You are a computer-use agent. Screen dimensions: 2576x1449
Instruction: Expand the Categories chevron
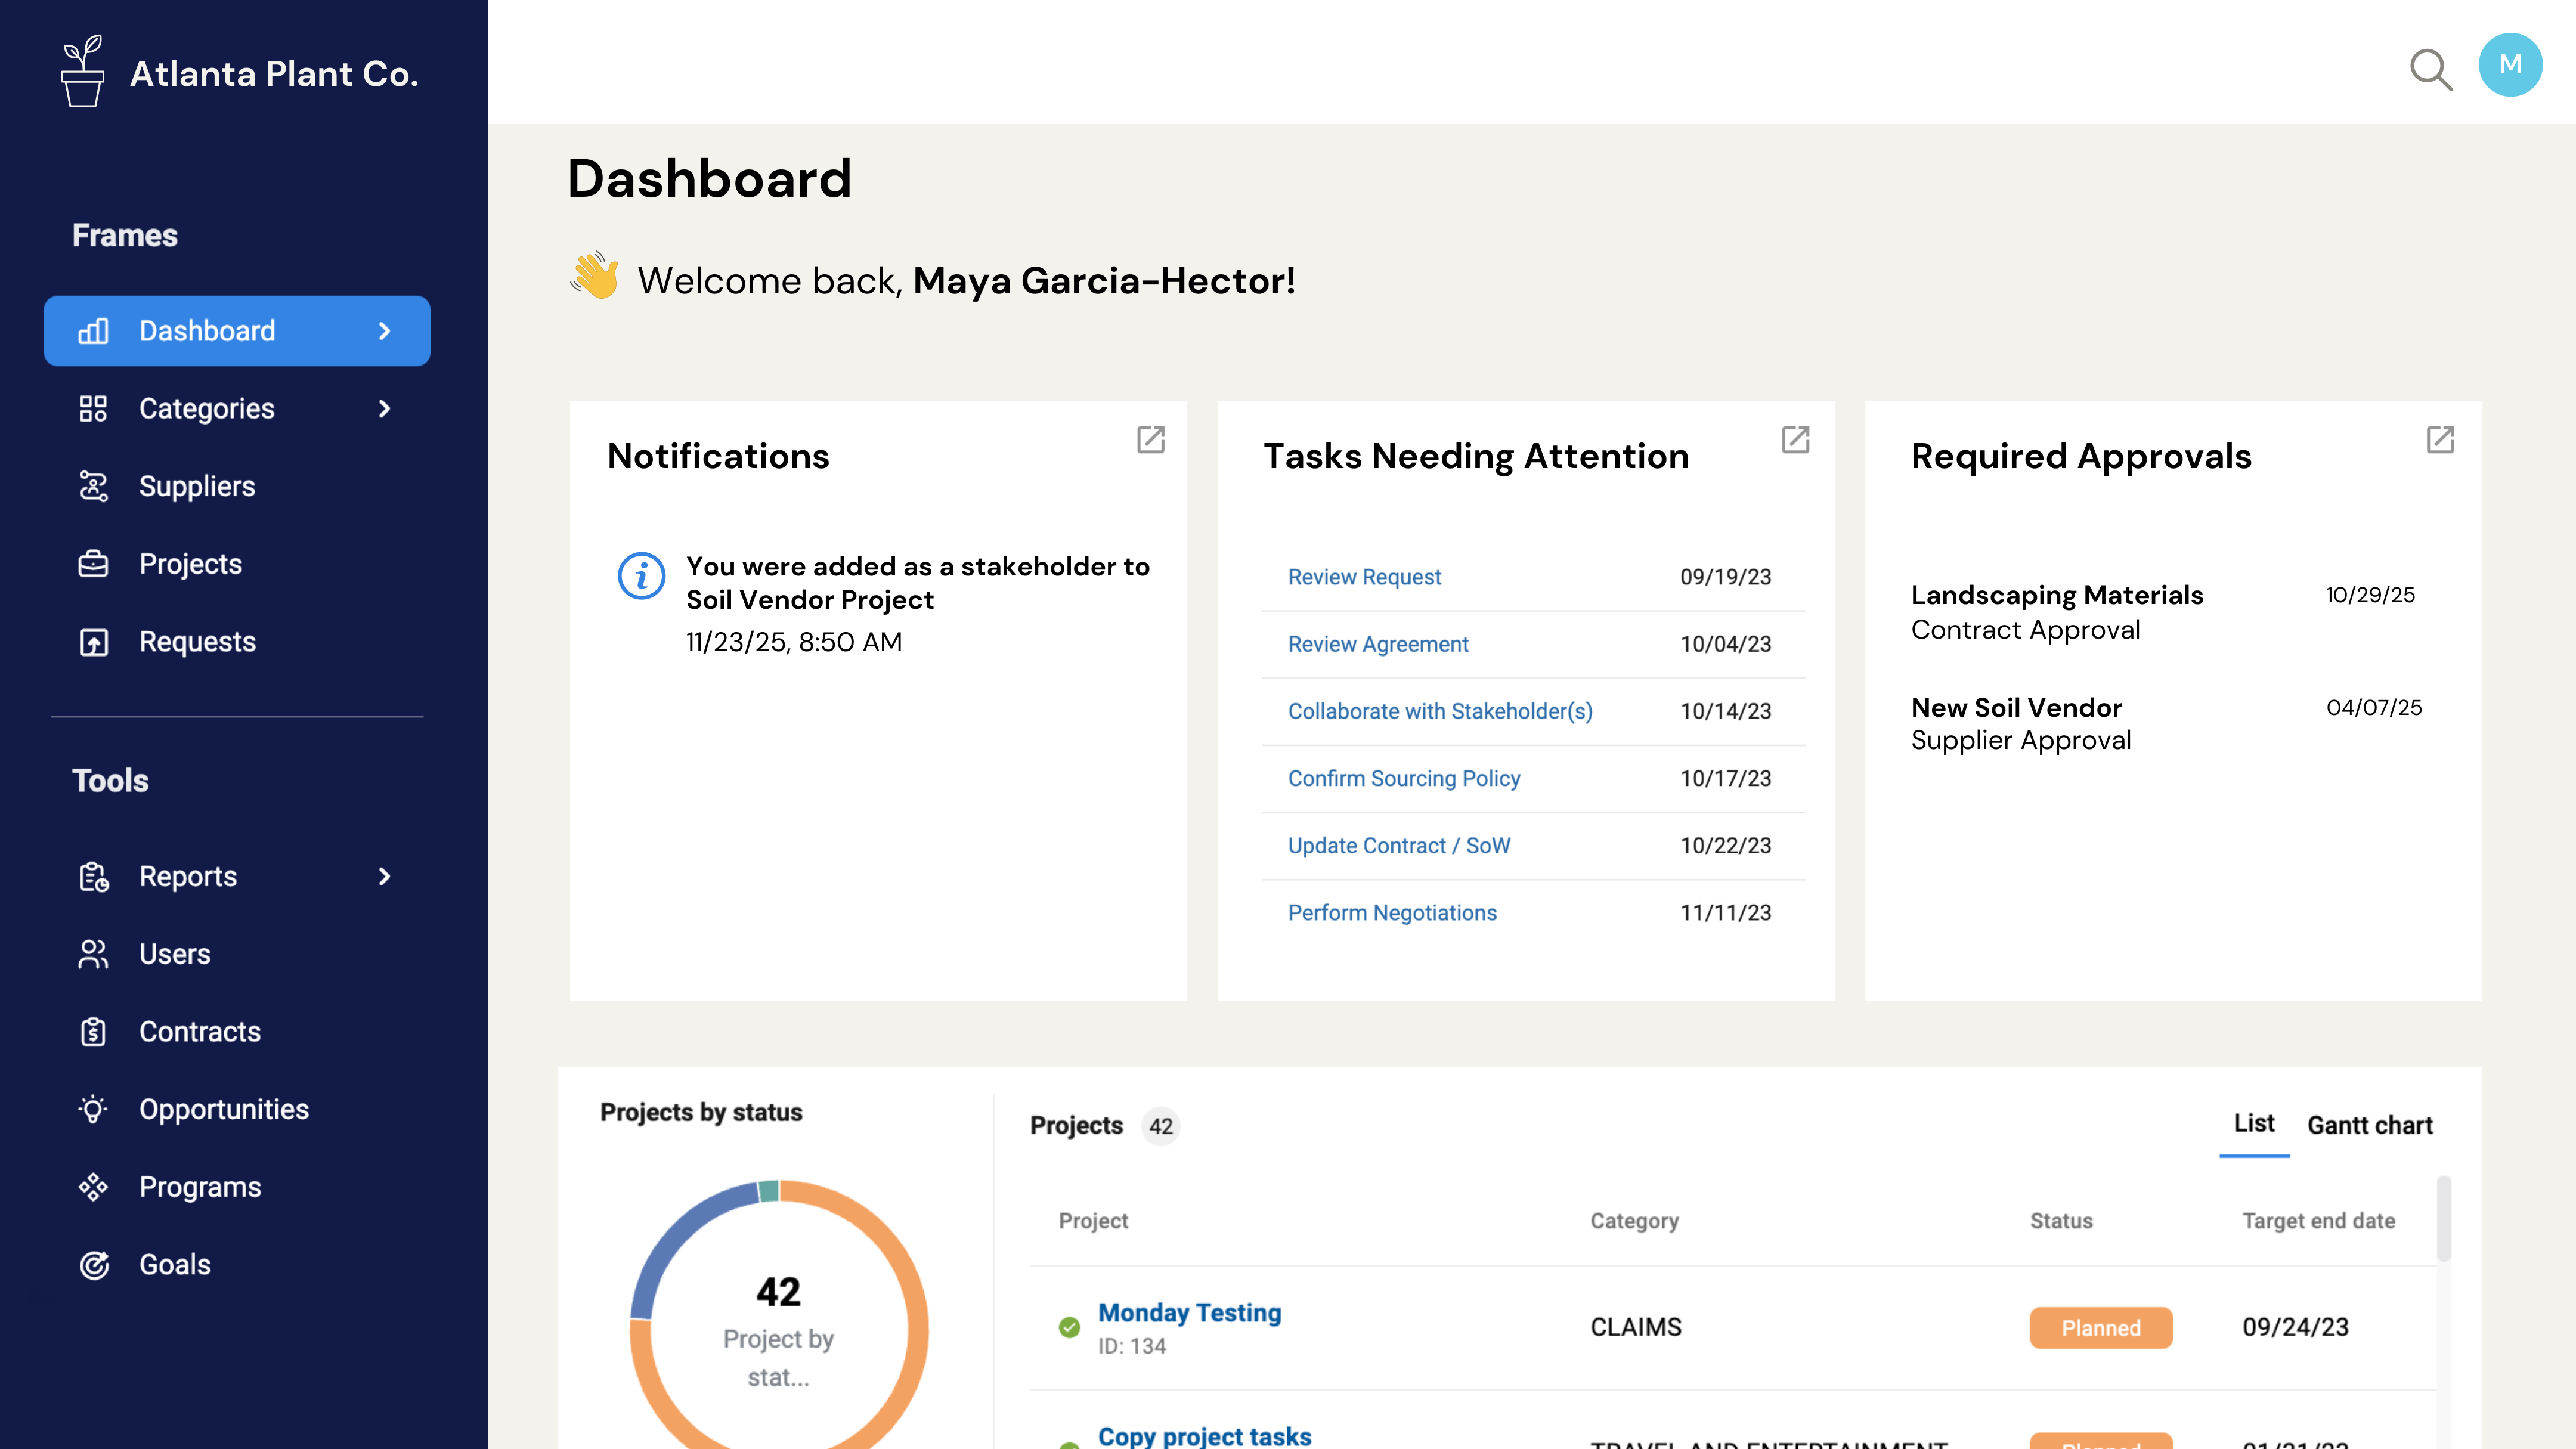coord(385,408)
